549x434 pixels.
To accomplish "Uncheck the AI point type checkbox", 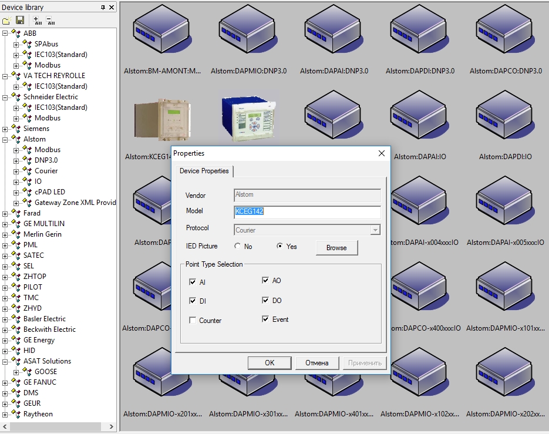I will [193, 282].
